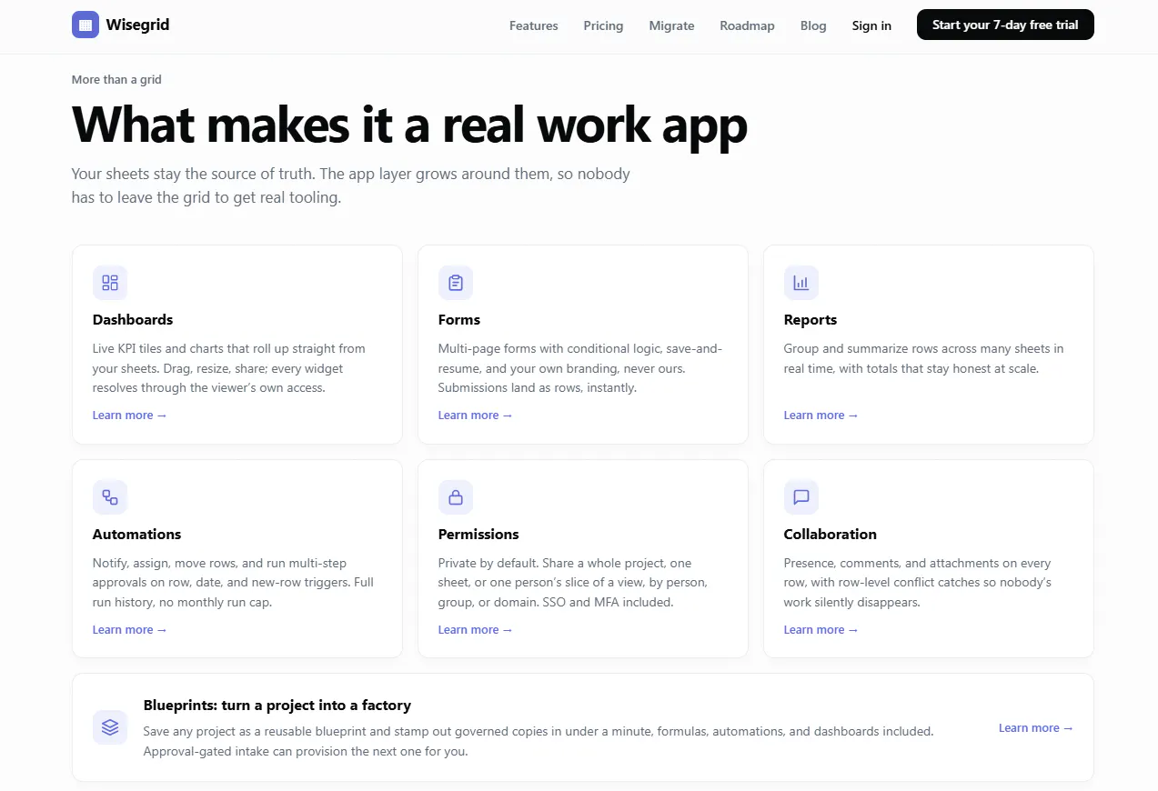Open the Features nav item
Image resolution: width=1158 pixels, height=791 pixels.
(534, 25)
